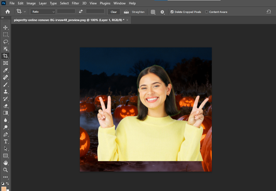Activate the Horizontal Type tool

pos(6,141)
